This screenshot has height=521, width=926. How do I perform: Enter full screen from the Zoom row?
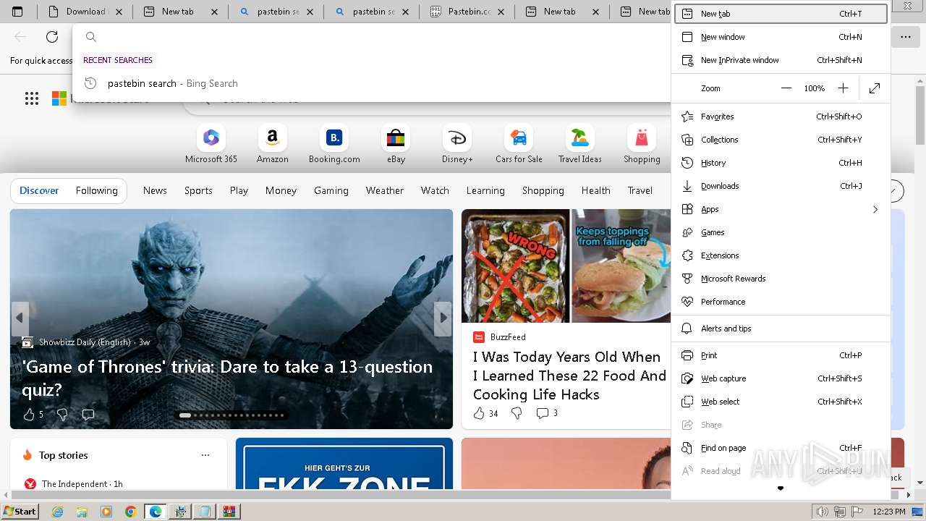[875, 88]
